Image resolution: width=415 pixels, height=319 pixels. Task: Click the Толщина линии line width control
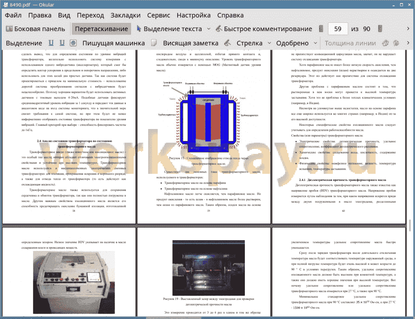(x=350, y=43)
